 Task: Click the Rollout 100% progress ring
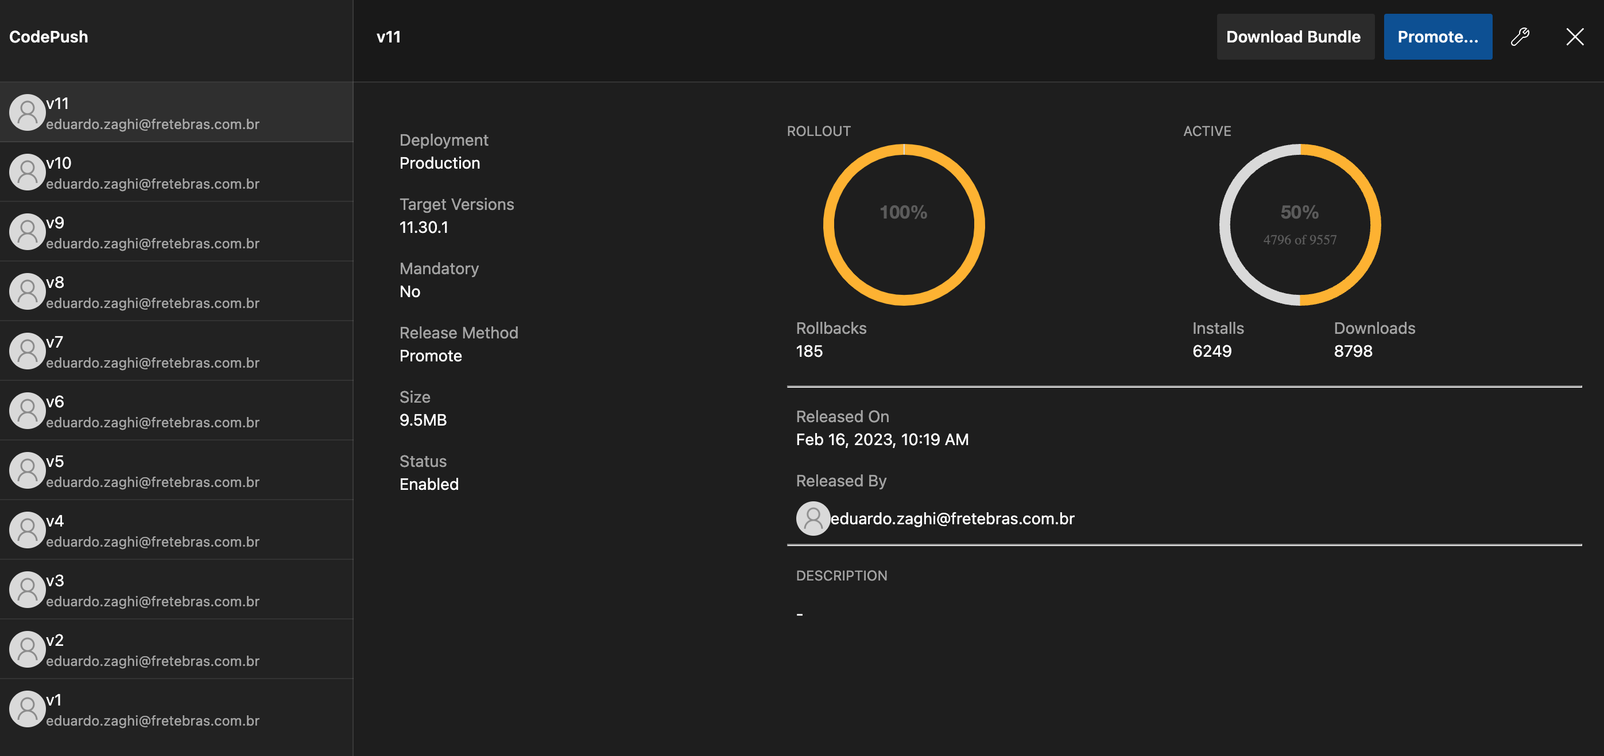(x=904, y=225)
